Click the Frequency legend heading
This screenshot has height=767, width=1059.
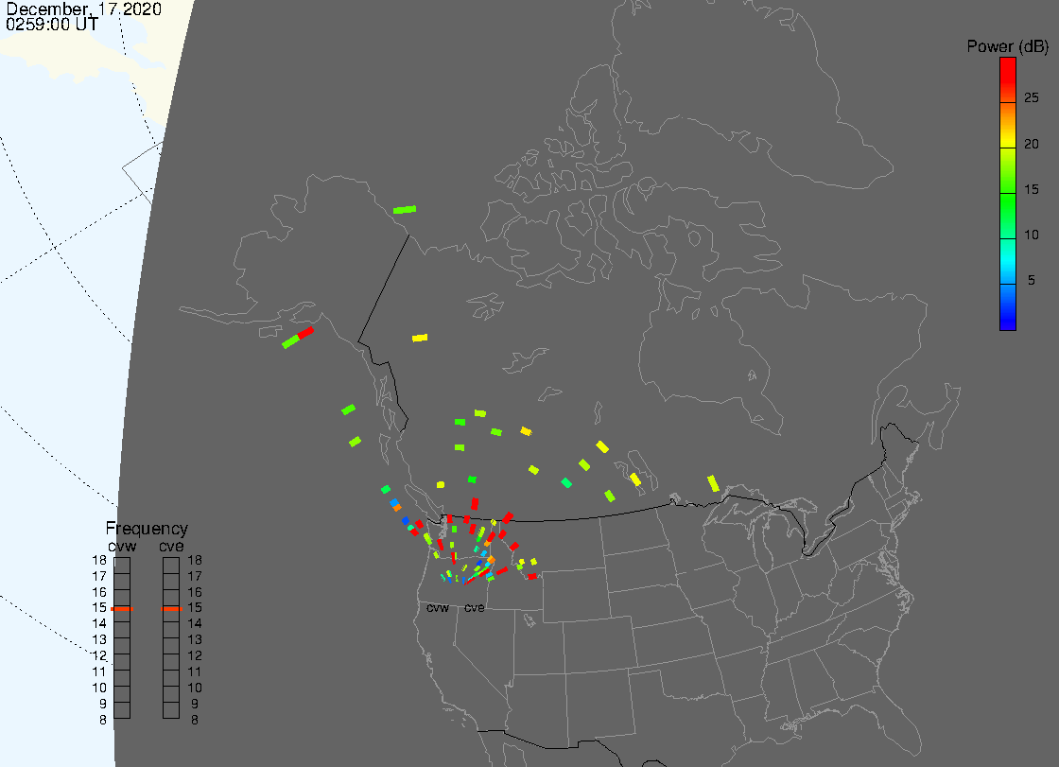pyautogui.click(x=147, y=529)
